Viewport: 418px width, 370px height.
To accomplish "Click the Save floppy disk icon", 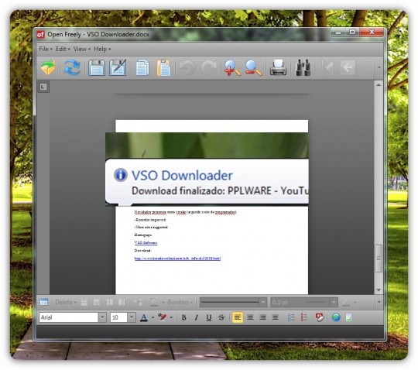I will pyautogui.click(x=97, y=67).
